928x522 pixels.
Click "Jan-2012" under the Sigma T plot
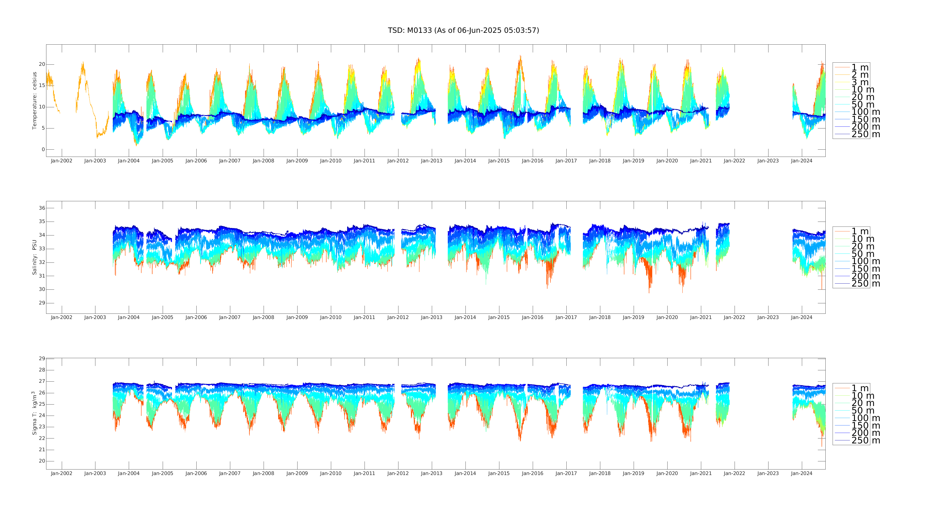[x=398, y=473]
